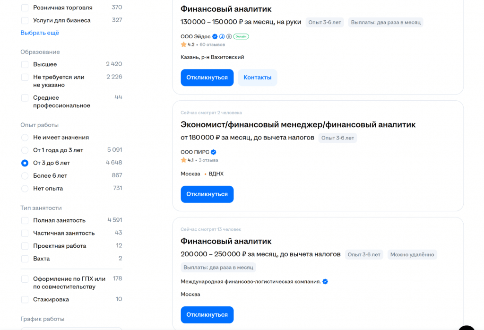
Task: Enable the Полная занятость checkbox
Action: 25,220
